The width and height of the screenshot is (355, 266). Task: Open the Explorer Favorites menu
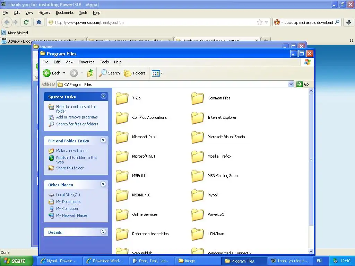(x=86, y=62)
